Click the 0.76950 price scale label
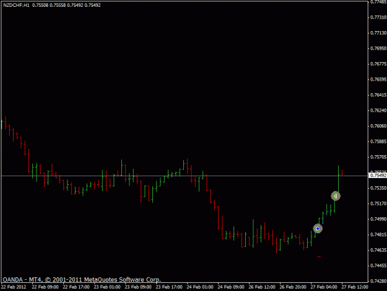 click(378, 48)
